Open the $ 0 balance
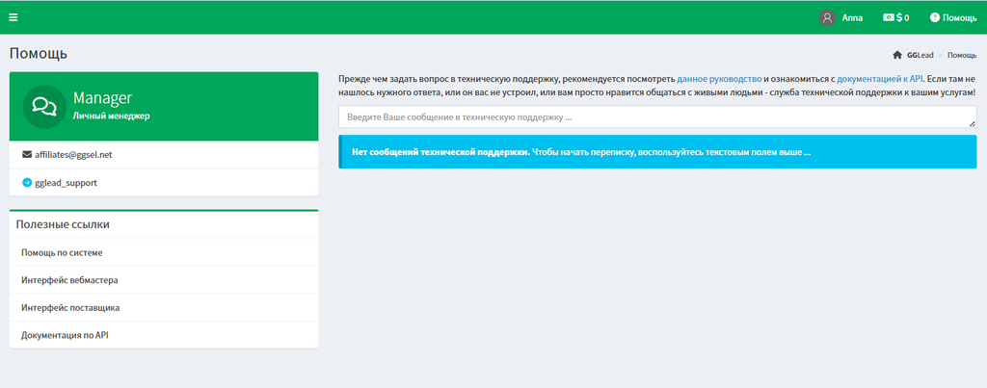987x388 pixels. coord(896,18)
